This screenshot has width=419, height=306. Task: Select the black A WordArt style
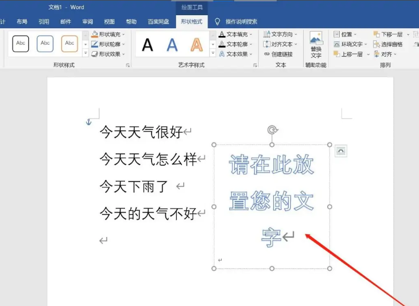[147, 45]
